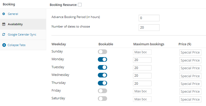Enable the Friday bookable toggle

click(x=102, y=91)
